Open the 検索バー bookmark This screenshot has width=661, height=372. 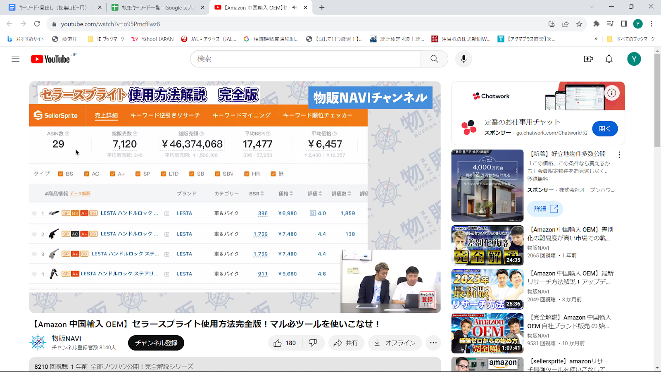66,39
